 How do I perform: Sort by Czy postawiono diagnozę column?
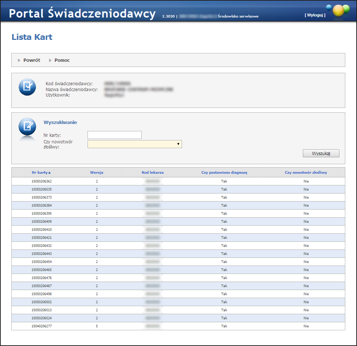click(x=224, y=173)
